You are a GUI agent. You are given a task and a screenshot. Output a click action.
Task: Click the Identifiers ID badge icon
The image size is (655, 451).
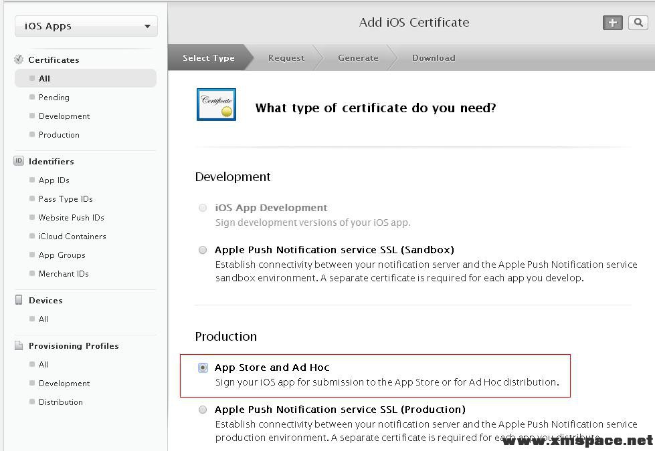point(19,161)
